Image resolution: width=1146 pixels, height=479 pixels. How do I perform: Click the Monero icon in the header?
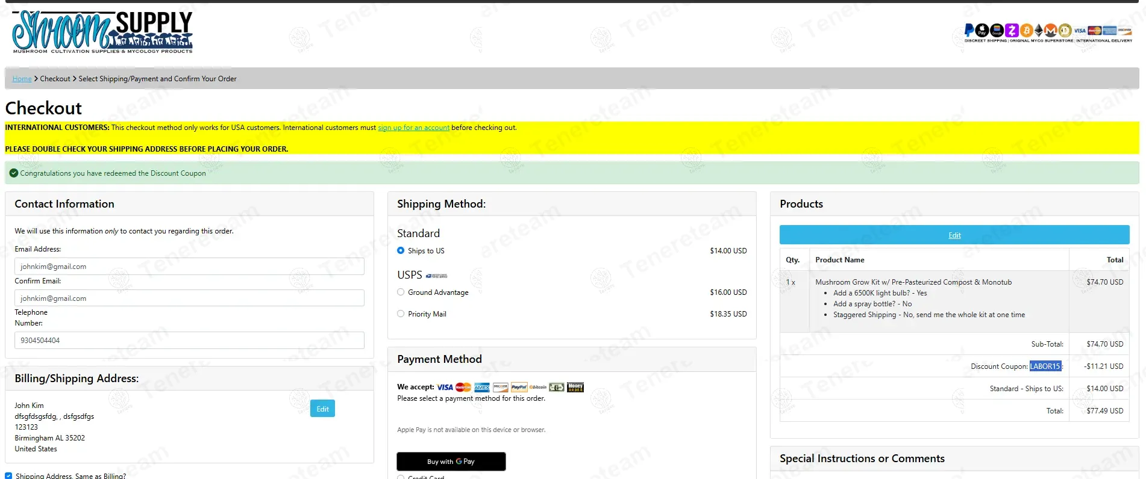1051,31
